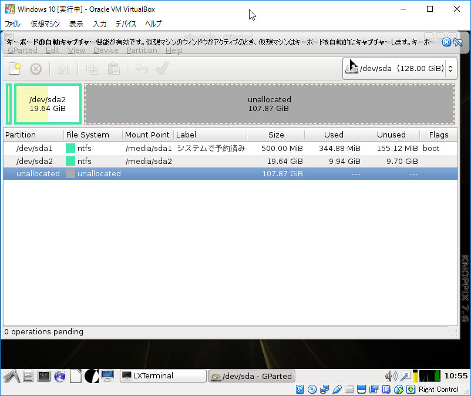This screenshot has height=396, width=471.
Task: Click the VirtualBox optical disk status icon
Action: coord(312,390)
